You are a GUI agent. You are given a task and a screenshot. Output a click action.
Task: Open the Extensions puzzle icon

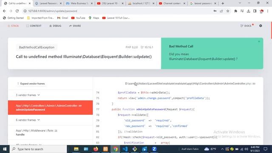235,11
